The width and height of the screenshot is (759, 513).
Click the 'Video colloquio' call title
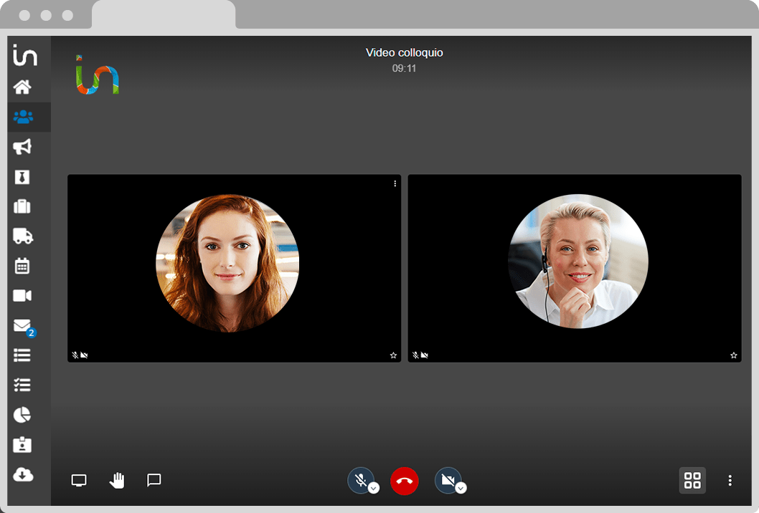(404, 53)
